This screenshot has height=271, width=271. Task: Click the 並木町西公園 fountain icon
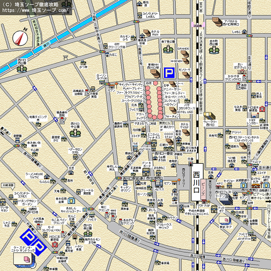point(214,50)
